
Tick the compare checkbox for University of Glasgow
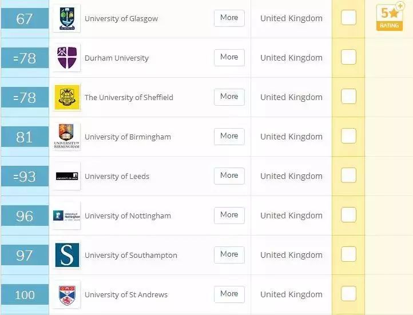348,17
